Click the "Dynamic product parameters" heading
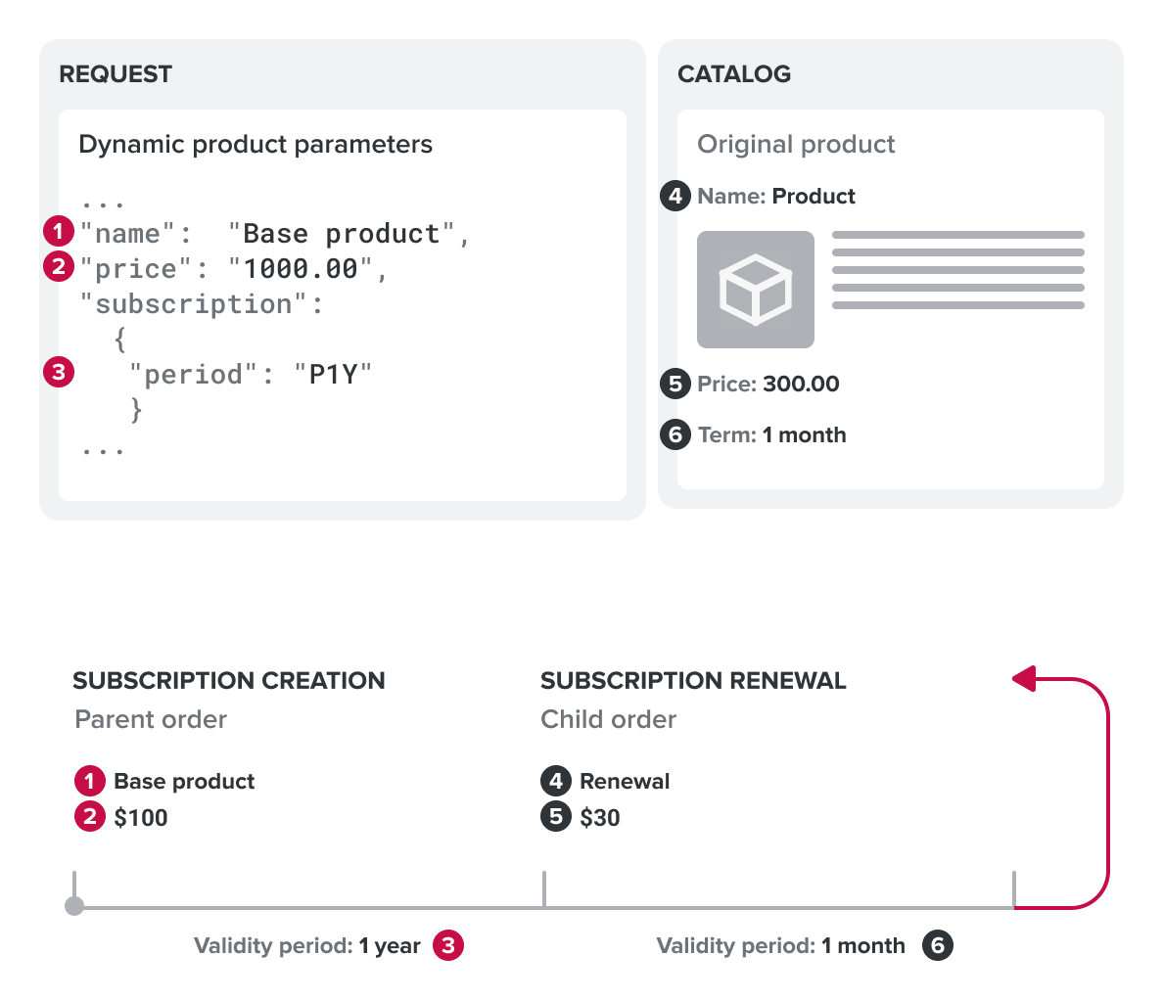 (x=256, y=145)
